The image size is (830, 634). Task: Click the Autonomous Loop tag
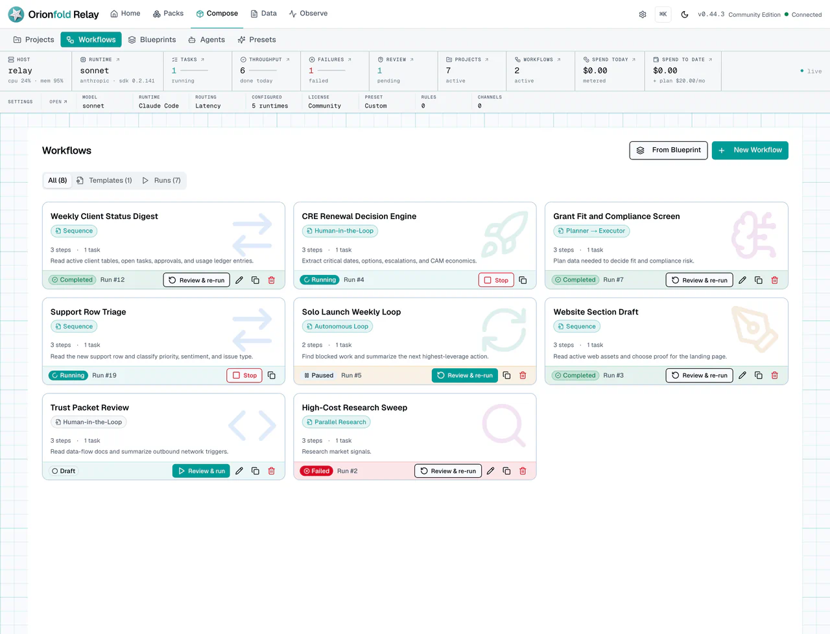(x=337, y=327)
